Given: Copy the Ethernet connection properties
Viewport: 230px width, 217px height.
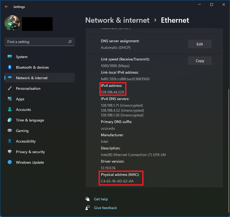Looking at the screenshot, I should tap(200, 61).
